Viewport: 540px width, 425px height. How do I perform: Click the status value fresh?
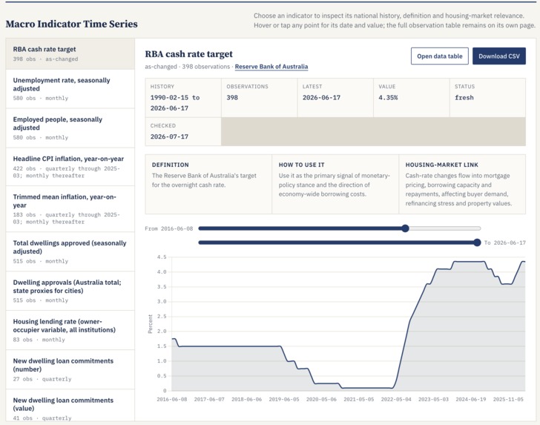(464, 97)
